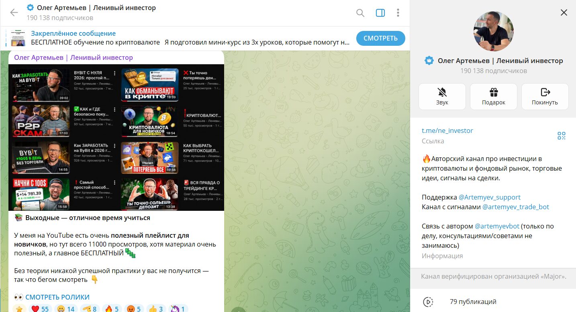React with the unicorn showing 1
This screenshot has height=312, width=576.
[x=178, y=309]
